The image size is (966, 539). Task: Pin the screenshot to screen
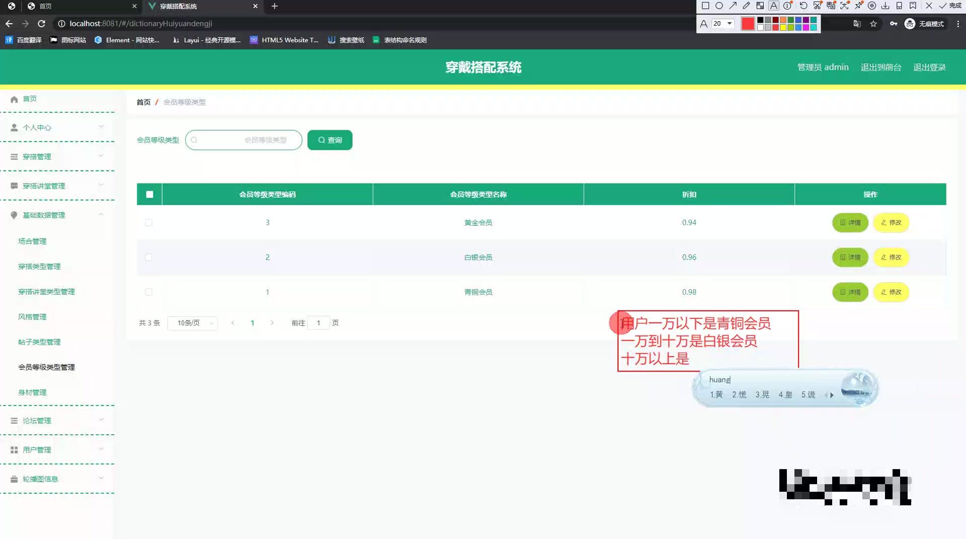click(859, 6)
